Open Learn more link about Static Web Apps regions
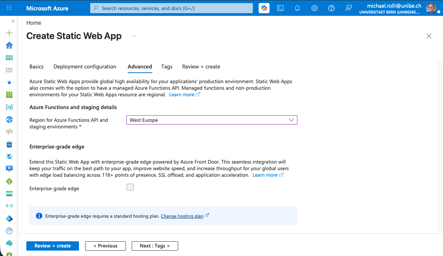Screen dimensions: 443x256 (x=184, y=95)
